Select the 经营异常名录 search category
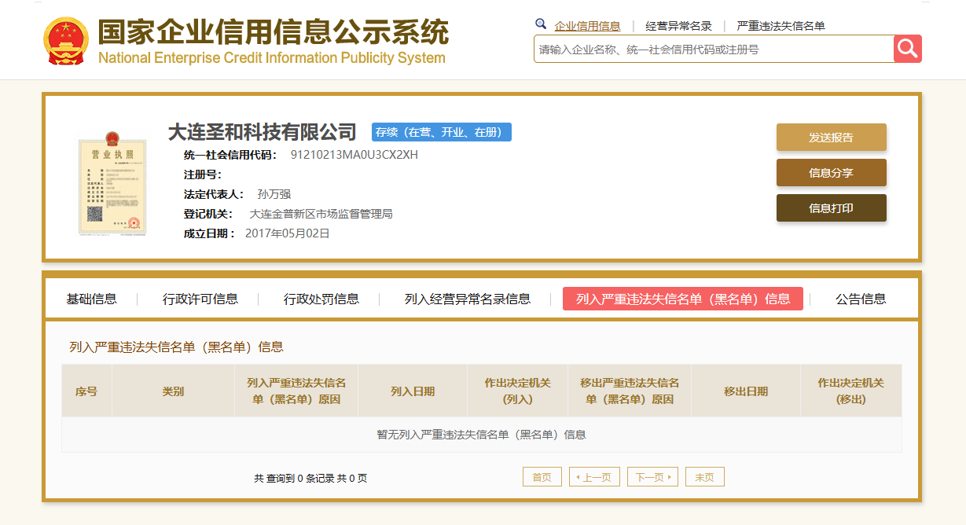966x525 pixels. pyautogui.click(x=678, y=26)
